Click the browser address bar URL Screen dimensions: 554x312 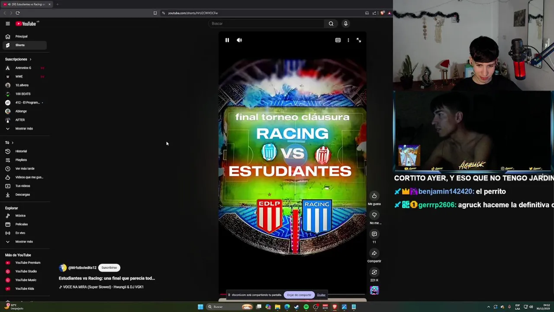click(x=193, y=13)
